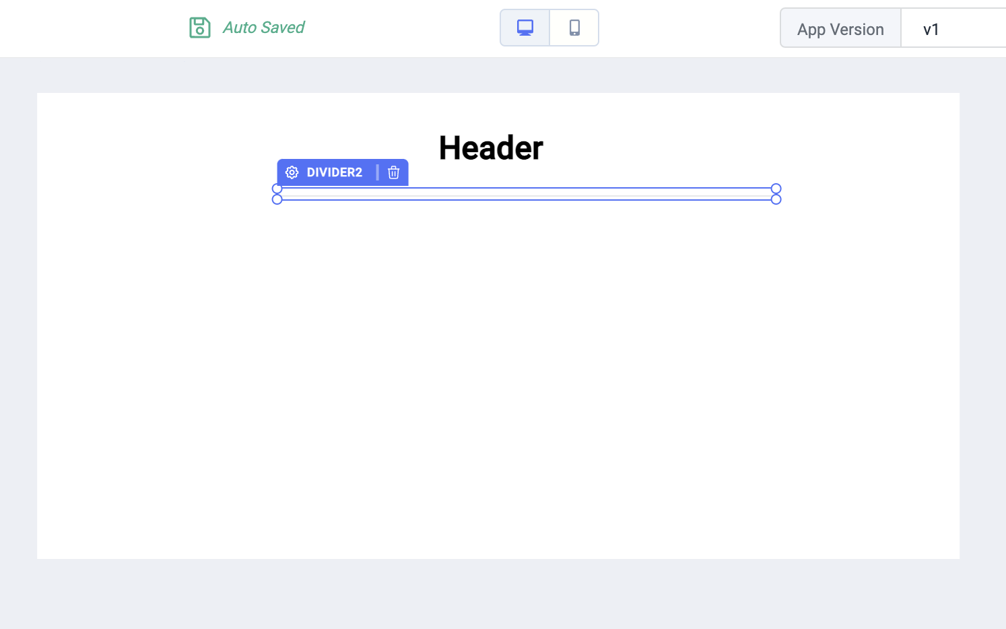Open DIVIDER2 settings via the gear icon
This screenshot has width=1006, height=629.
point(292,172)
